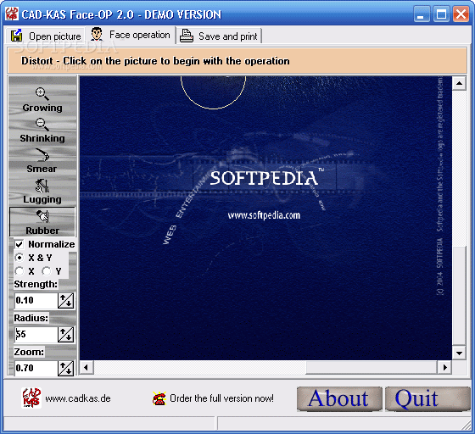Select the Shrinking magnifier tool
The image size is (475, 434).
(x=42, y=131)
